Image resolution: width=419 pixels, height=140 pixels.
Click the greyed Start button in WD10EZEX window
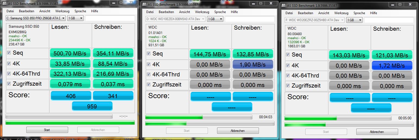187,131
